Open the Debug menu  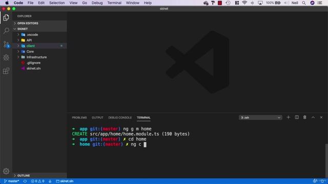97,3
